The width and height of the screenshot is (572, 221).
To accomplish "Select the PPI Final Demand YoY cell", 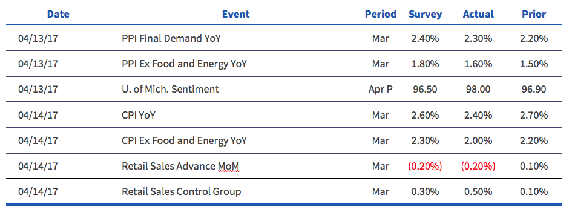I will 171,38.
